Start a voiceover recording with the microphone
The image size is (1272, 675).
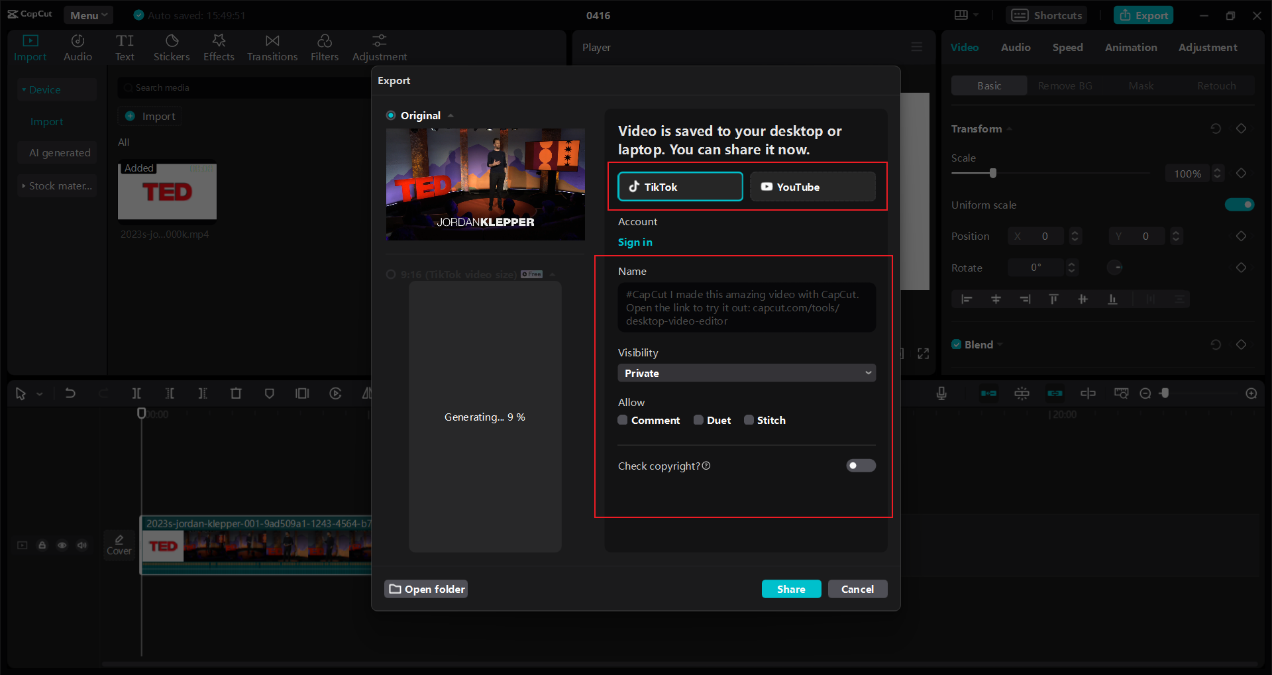click(941, 393)
